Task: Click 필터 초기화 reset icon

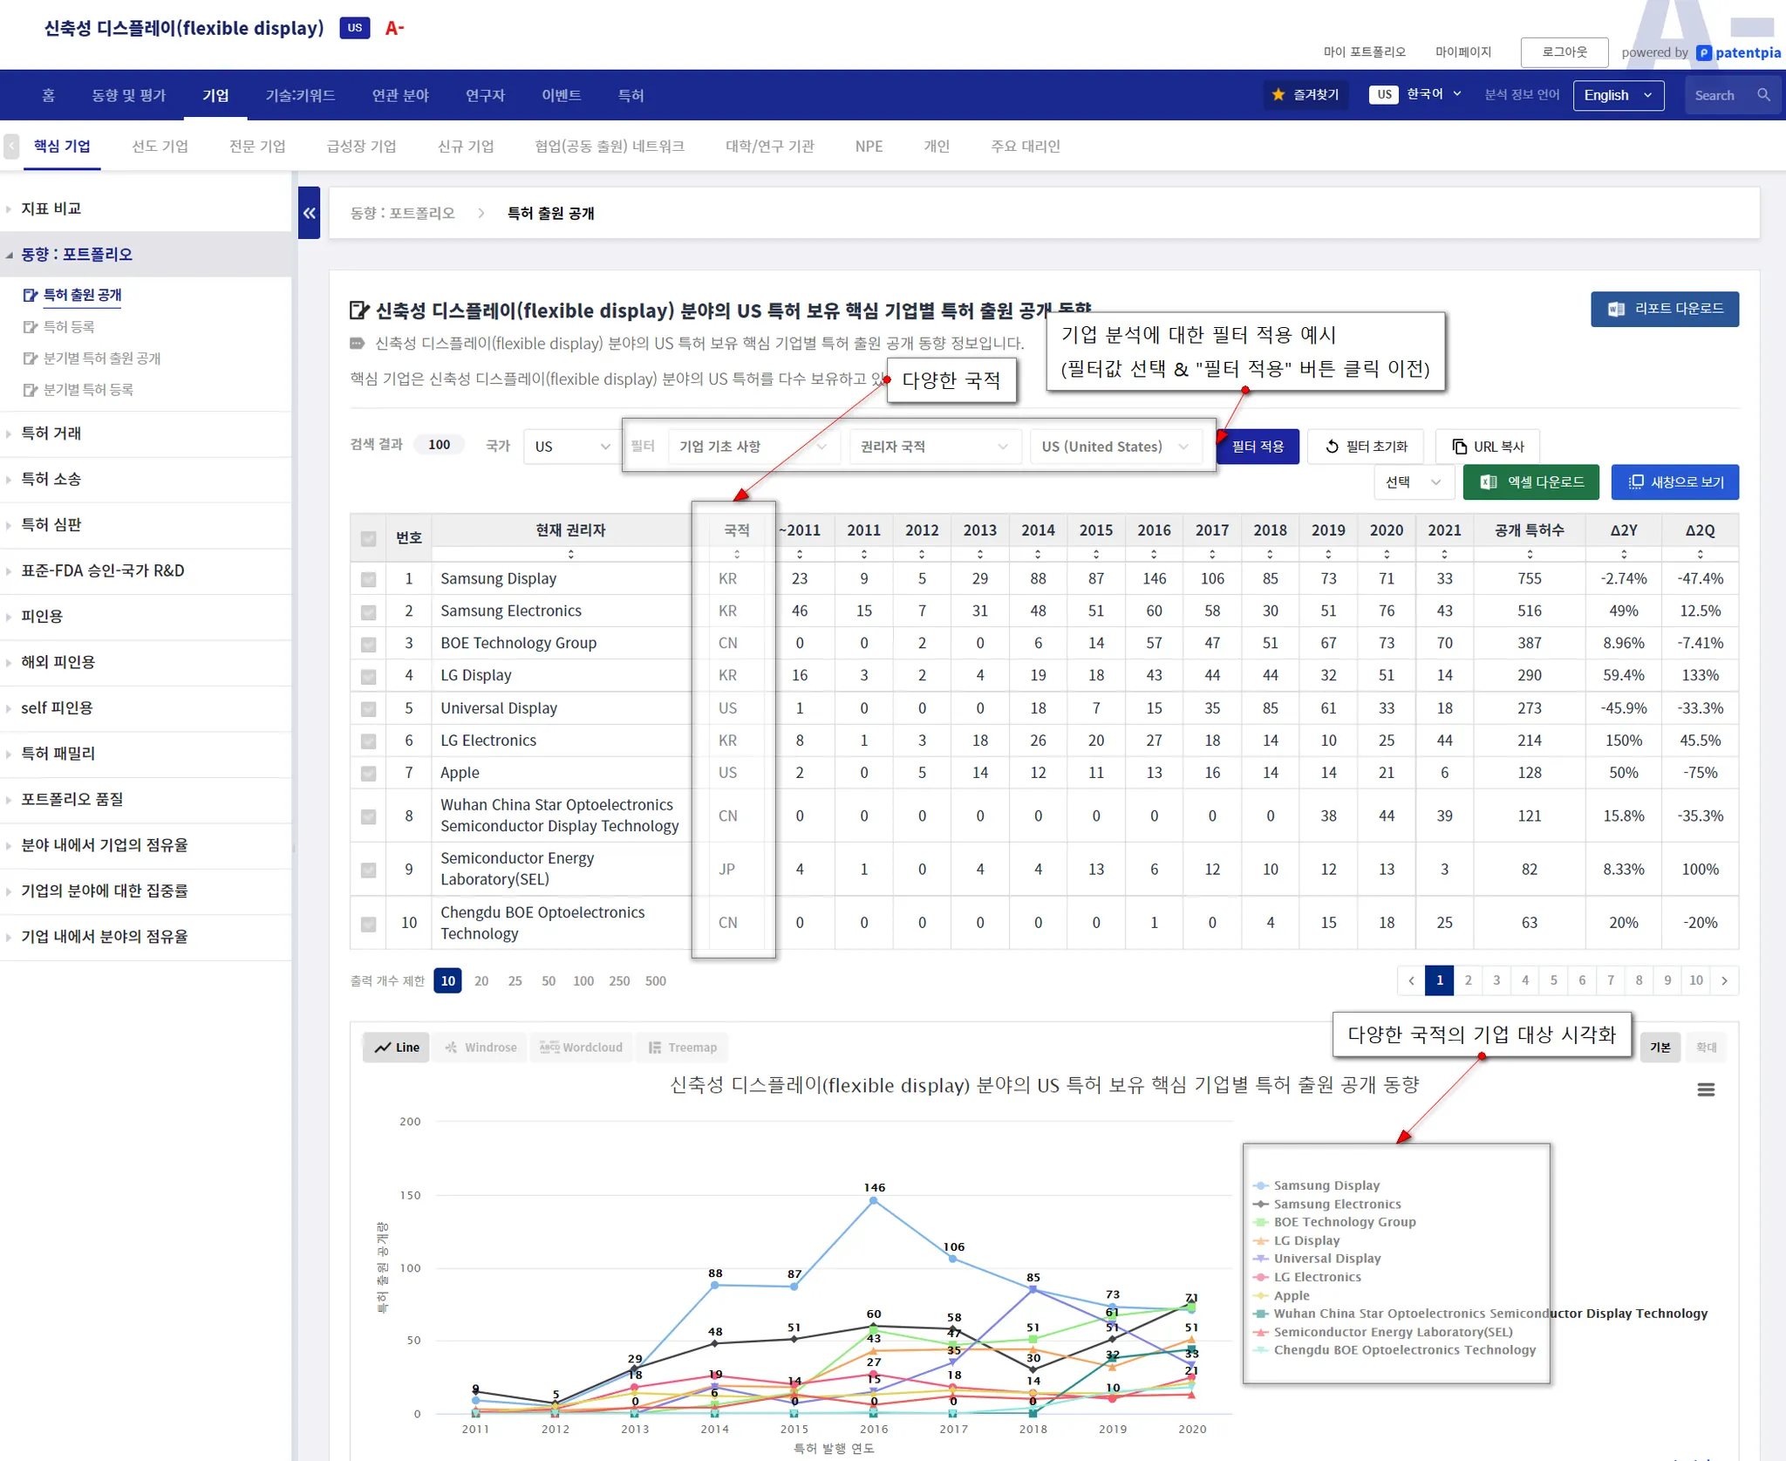Action: (x=1332, y=447)
